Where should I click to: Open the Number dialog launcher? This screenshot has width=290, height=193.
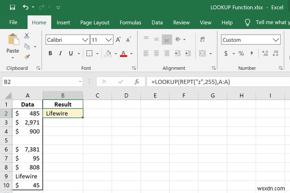pos(281,68)
